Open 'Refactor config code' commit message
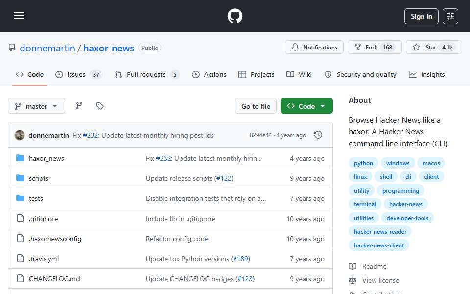This screenshot has width=470, height=294. (x=177, y=239)
